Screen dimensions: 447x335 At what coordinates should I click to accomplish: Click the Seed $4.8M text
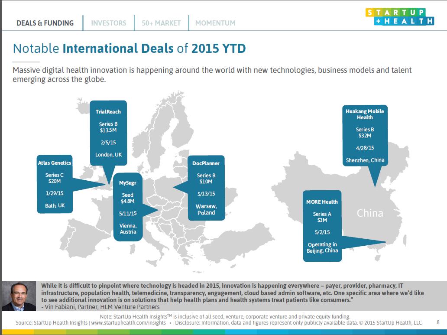[128, 198]
